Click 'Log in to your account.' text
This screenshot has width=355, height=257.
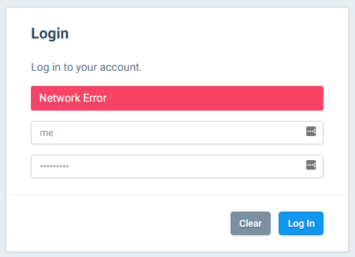87,67
